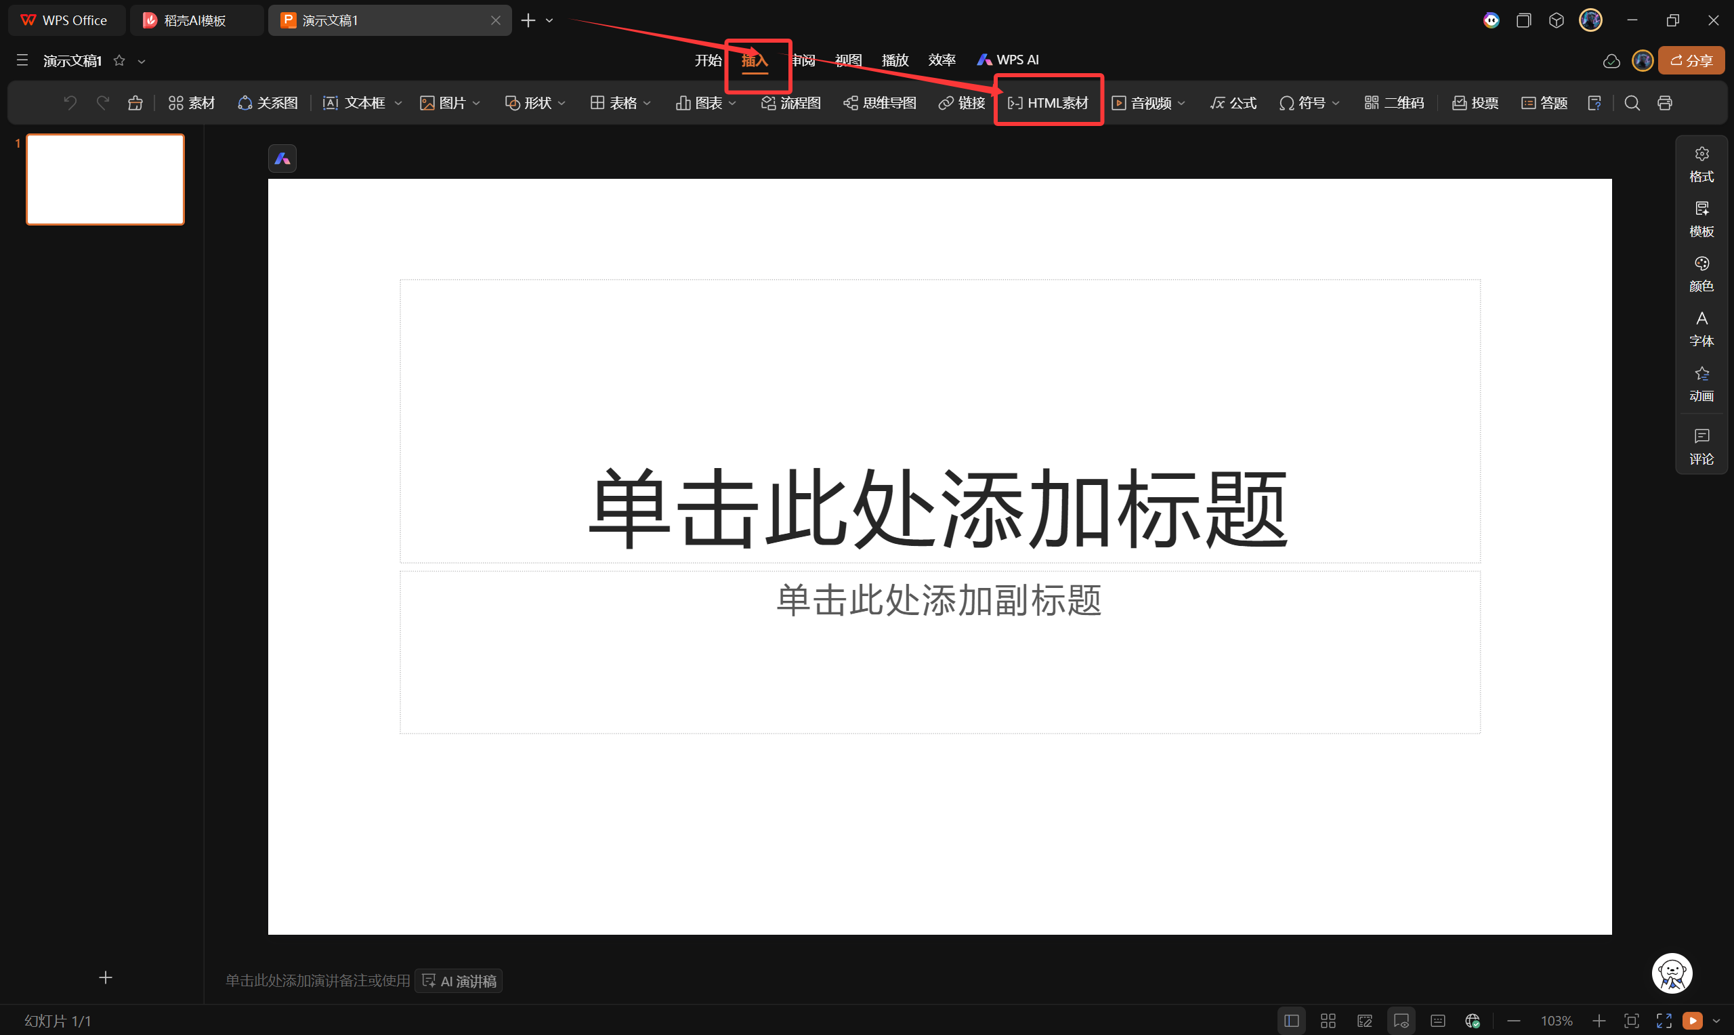Switch to the 开始 (Home) tab
Image resolution: width=1734 pixels, height=1035 pixels.
(x=708, y=60)
